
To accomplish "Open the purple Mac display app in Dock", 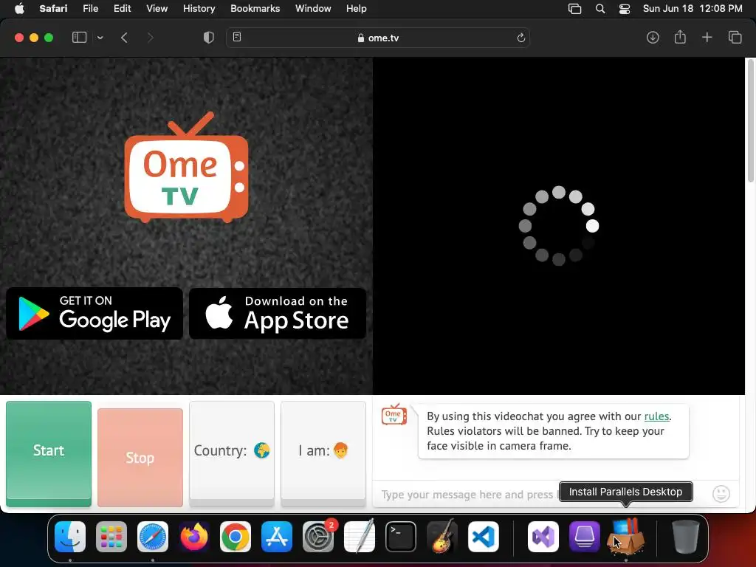I will (585, 537).
